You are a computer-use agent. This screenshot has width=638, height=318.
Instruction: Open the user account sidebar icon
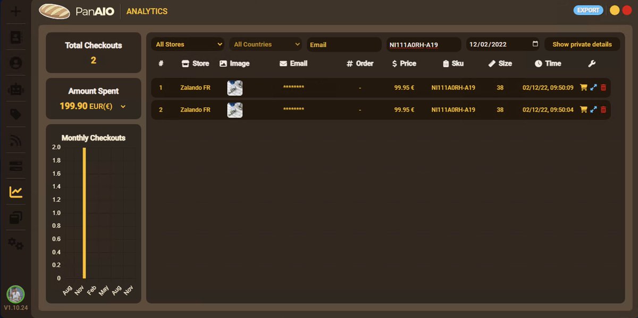(x=16, y=63)
